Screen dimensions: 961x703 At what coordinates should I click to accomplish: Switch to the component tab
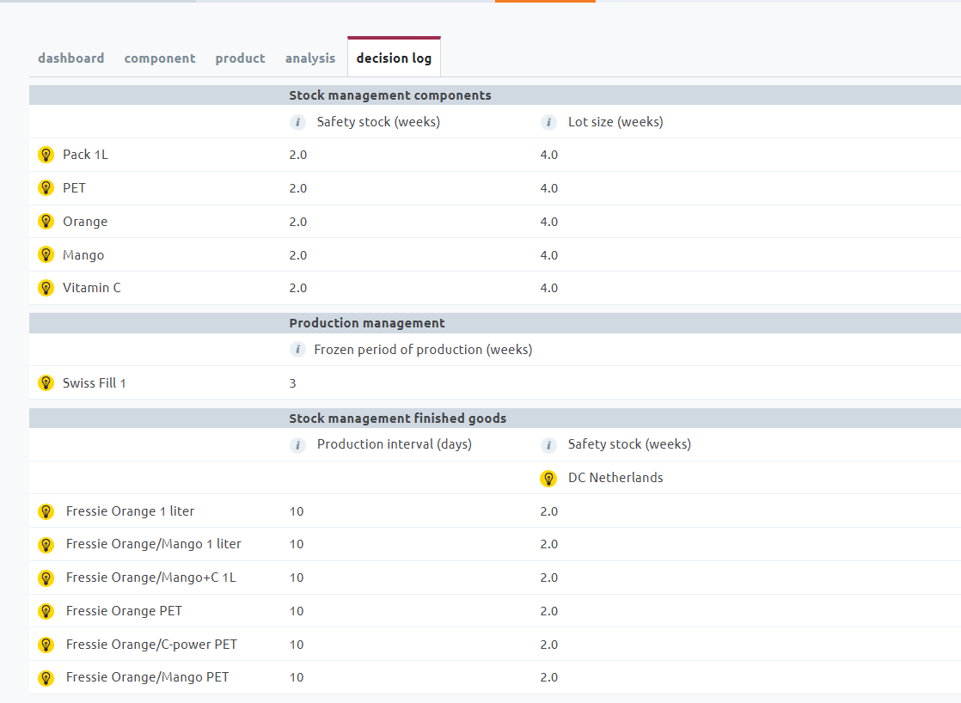[160, 58]
